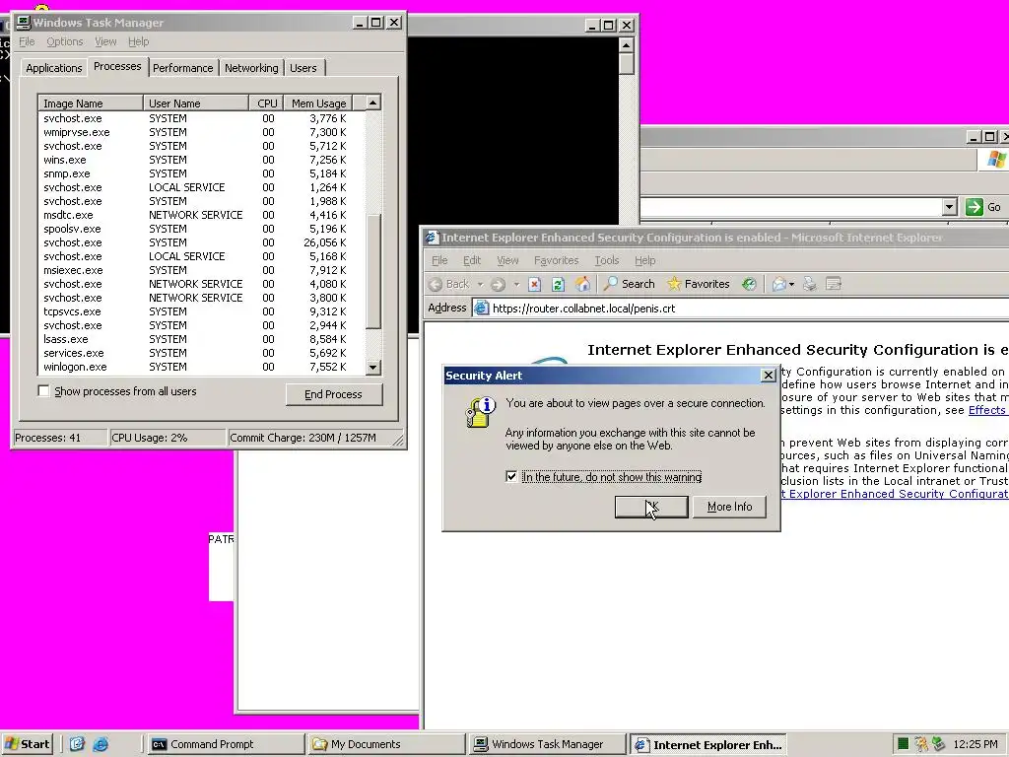Click the End Process button

333,394
